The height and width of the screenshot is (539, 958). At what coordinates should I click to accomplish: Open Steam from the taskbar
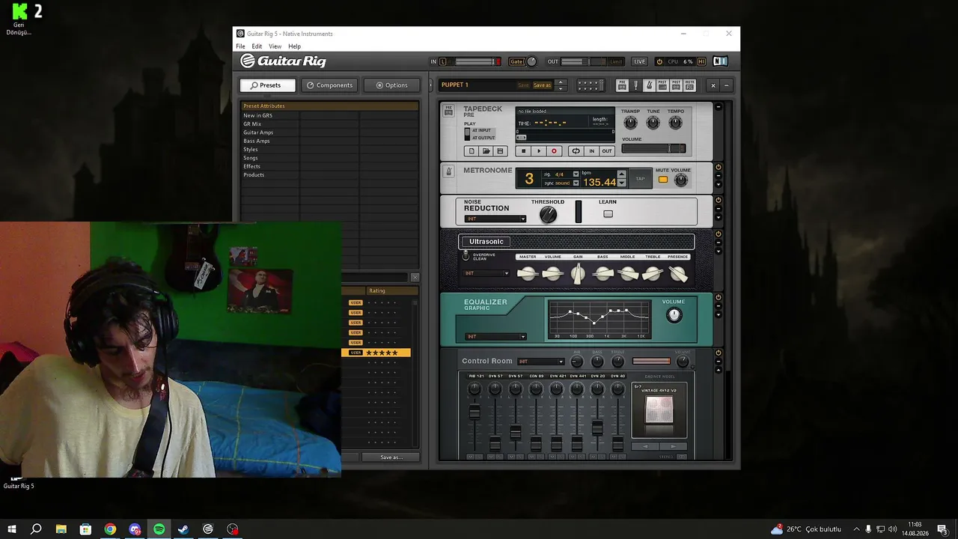183,529
